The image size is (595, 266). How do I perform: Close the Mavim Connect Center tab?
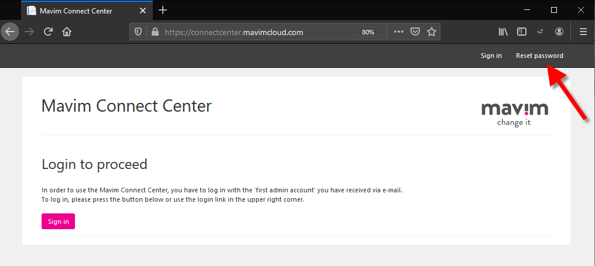(x=143, y=11)
